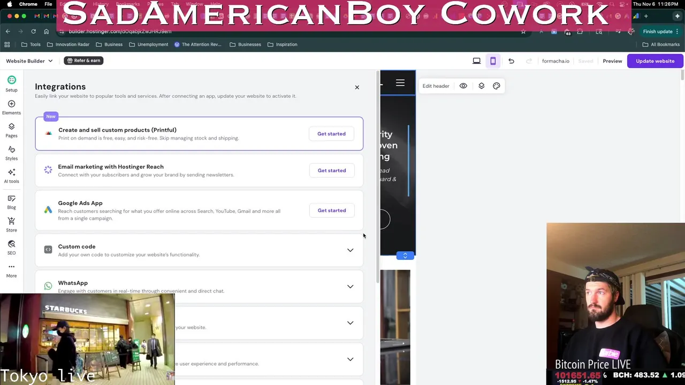
Task: Get started with Hostinger Reach
Action: [x=332, y=171]
